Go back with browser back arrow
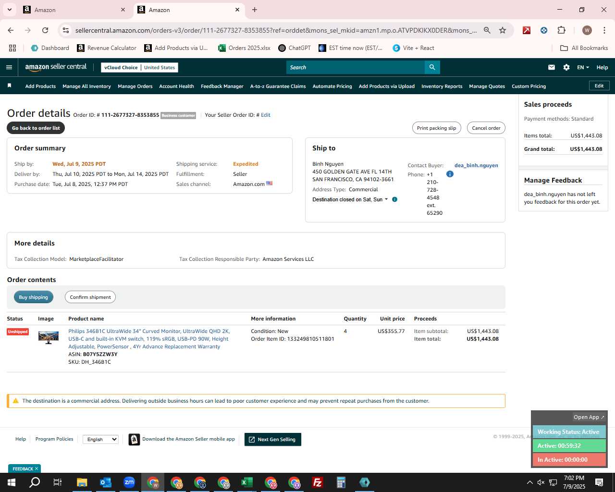This screenshot has width=615, height=492. pyautogui.click(x=11, y=30)
